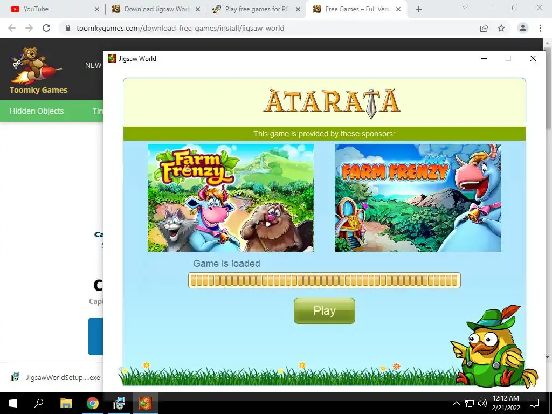
Task: Click the Atarata logo
Action: [x=332, y=103]
